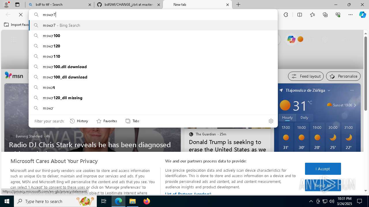Click the taskbar search box

(x=56, y=201)
